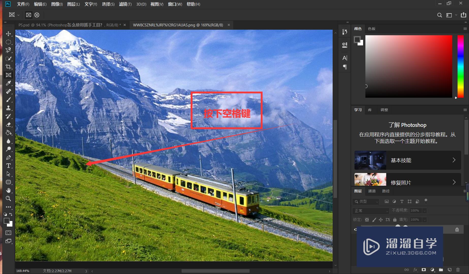Switch to the 色板 tab
This screenshot has width=469, height=274.
(x=372, y=29)
